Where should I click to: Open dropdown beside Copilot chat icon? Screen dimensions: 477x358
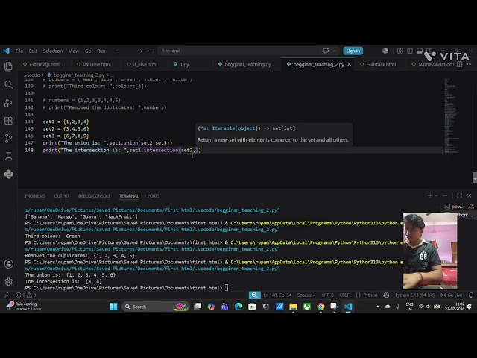point(335,51)
